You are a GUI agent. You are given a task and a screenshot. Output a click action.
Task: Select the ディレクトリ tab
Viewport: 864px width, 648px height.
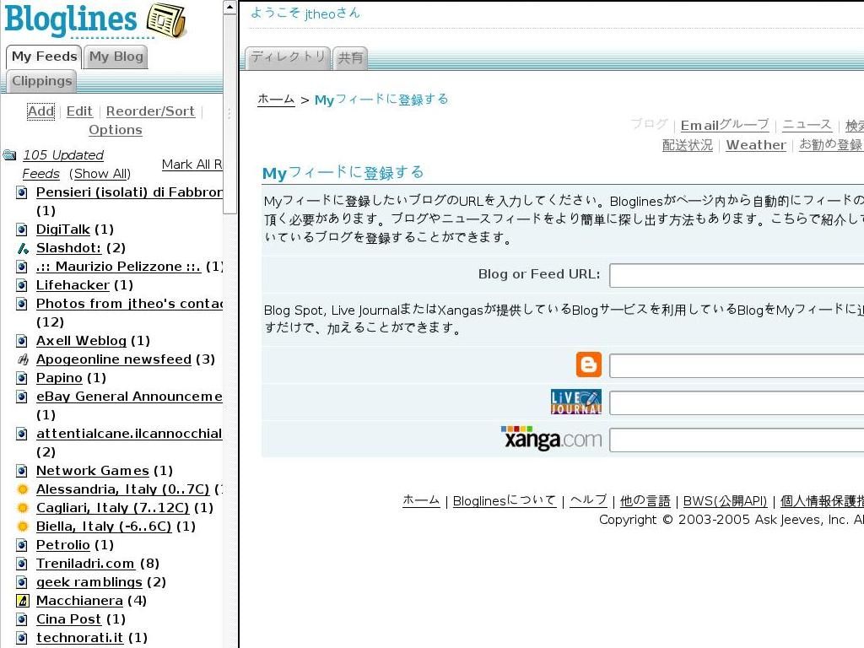(x=288, y=57)
